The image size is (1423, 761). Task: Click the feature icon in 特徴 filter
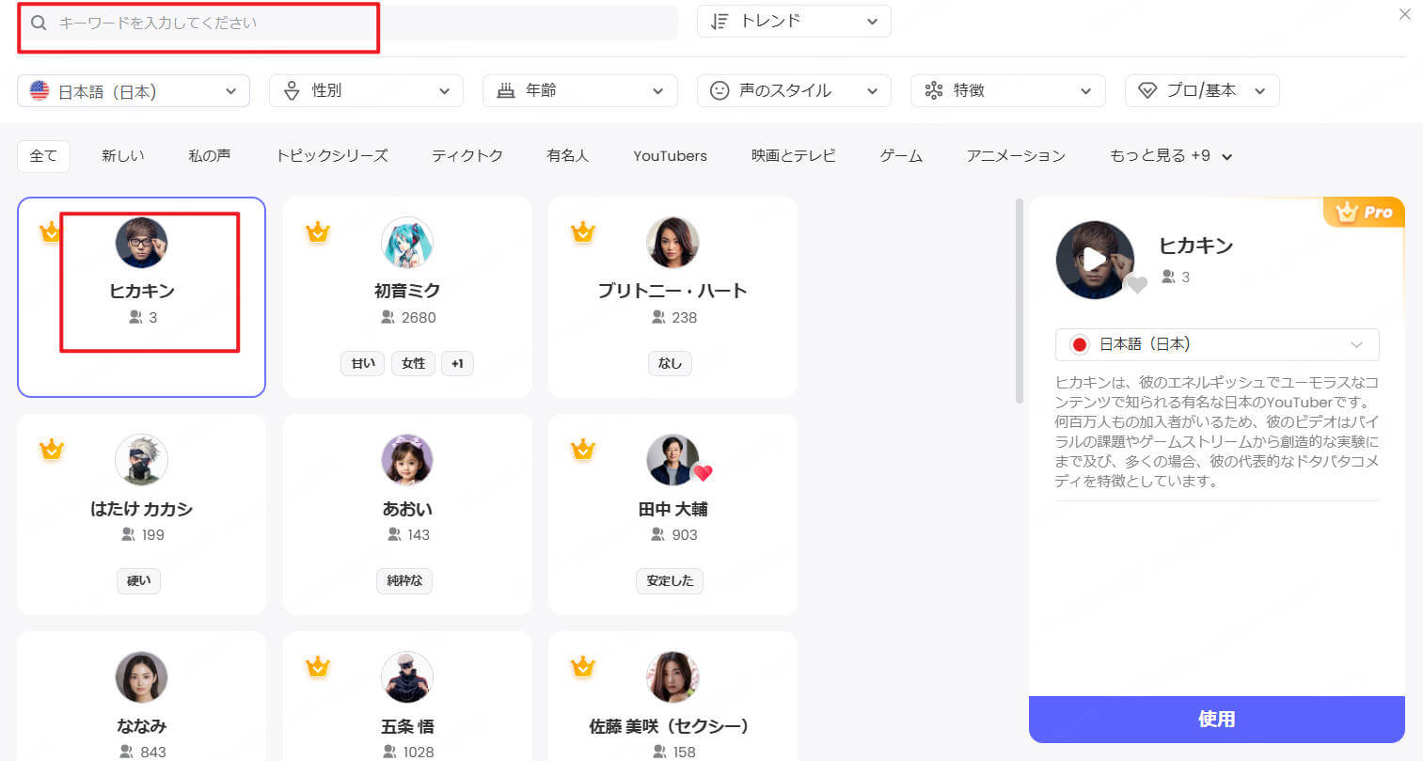pyautogui.click(x=934, y=91)
